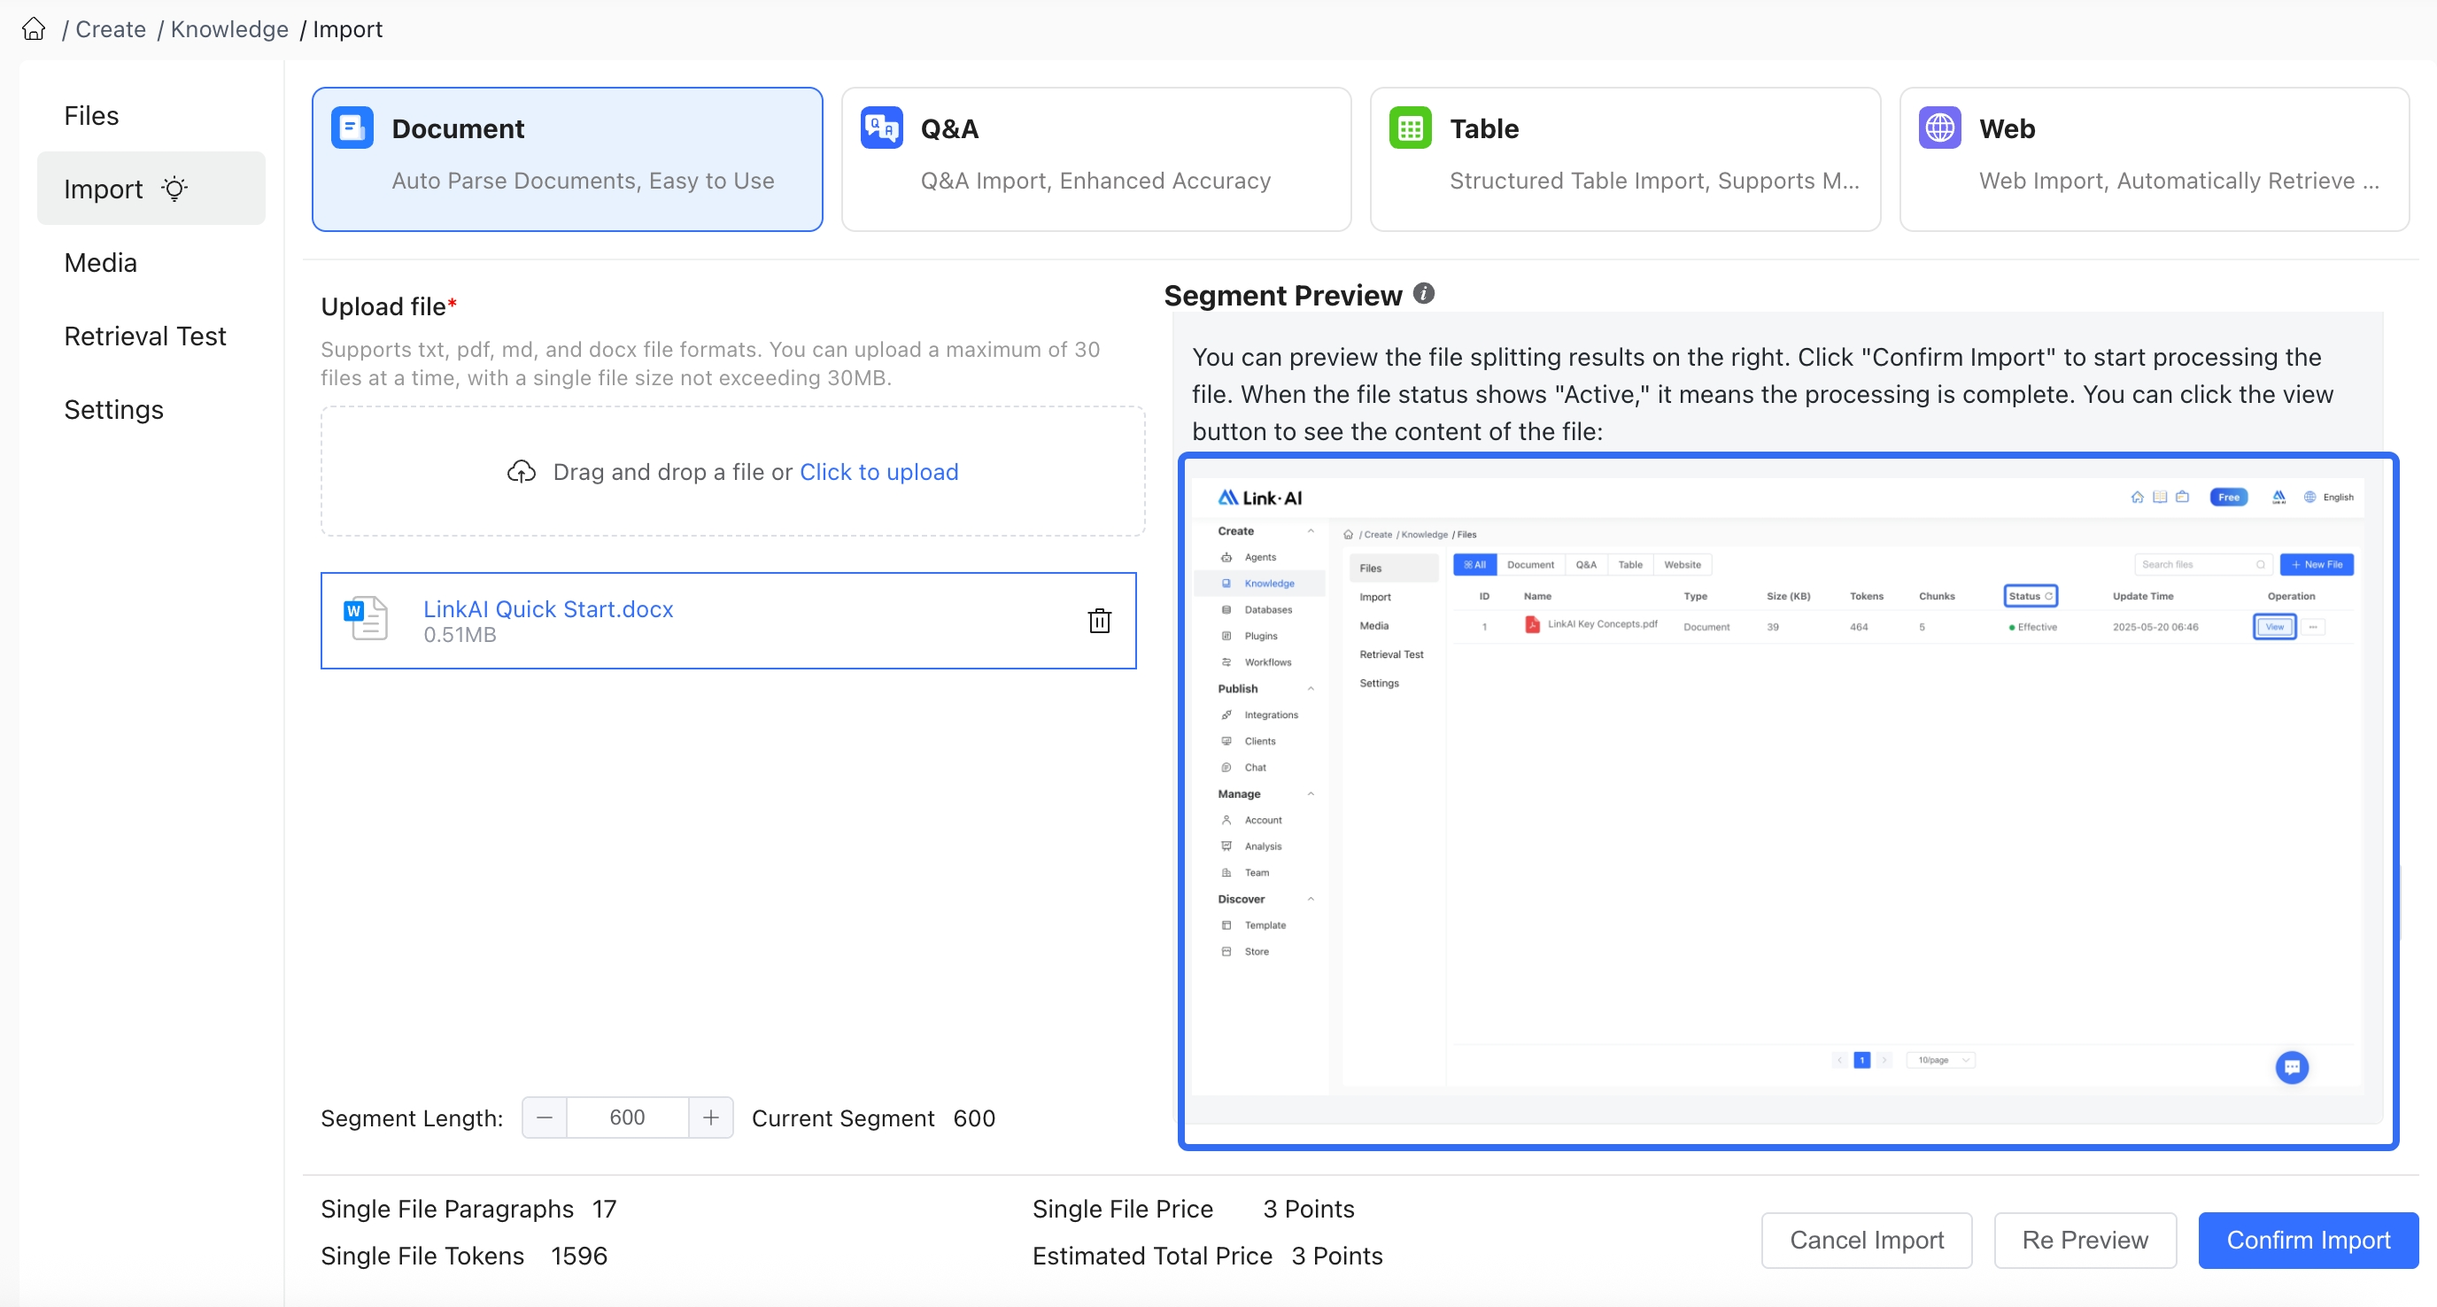Click the 'Estimated Total Price' label

click(x=1152, y=1256)
